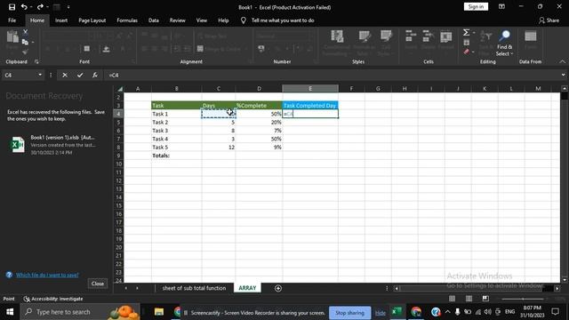
Task: Switch to the Insert ribbon tab
Action: 61,20
